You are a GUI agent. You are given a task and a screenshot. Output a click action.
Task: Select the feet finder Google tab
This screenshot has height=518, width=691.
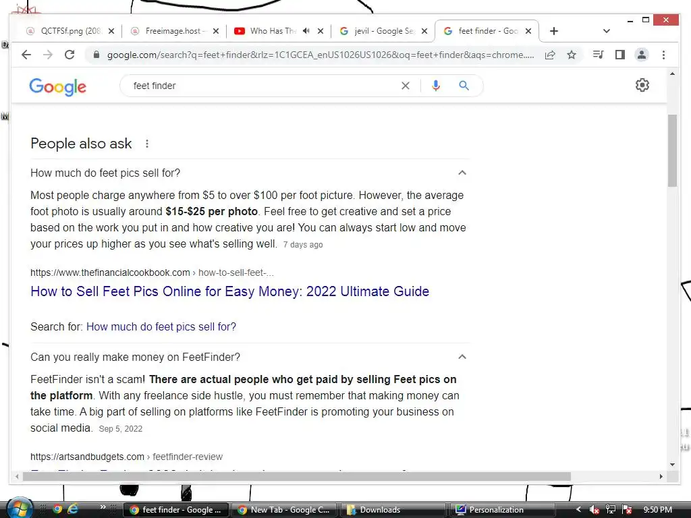pos(487,31)
